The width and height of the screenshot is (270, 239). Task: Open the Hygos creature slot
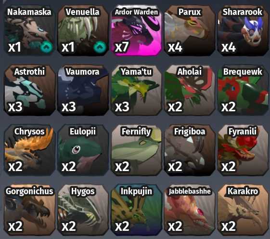point(83,210)
